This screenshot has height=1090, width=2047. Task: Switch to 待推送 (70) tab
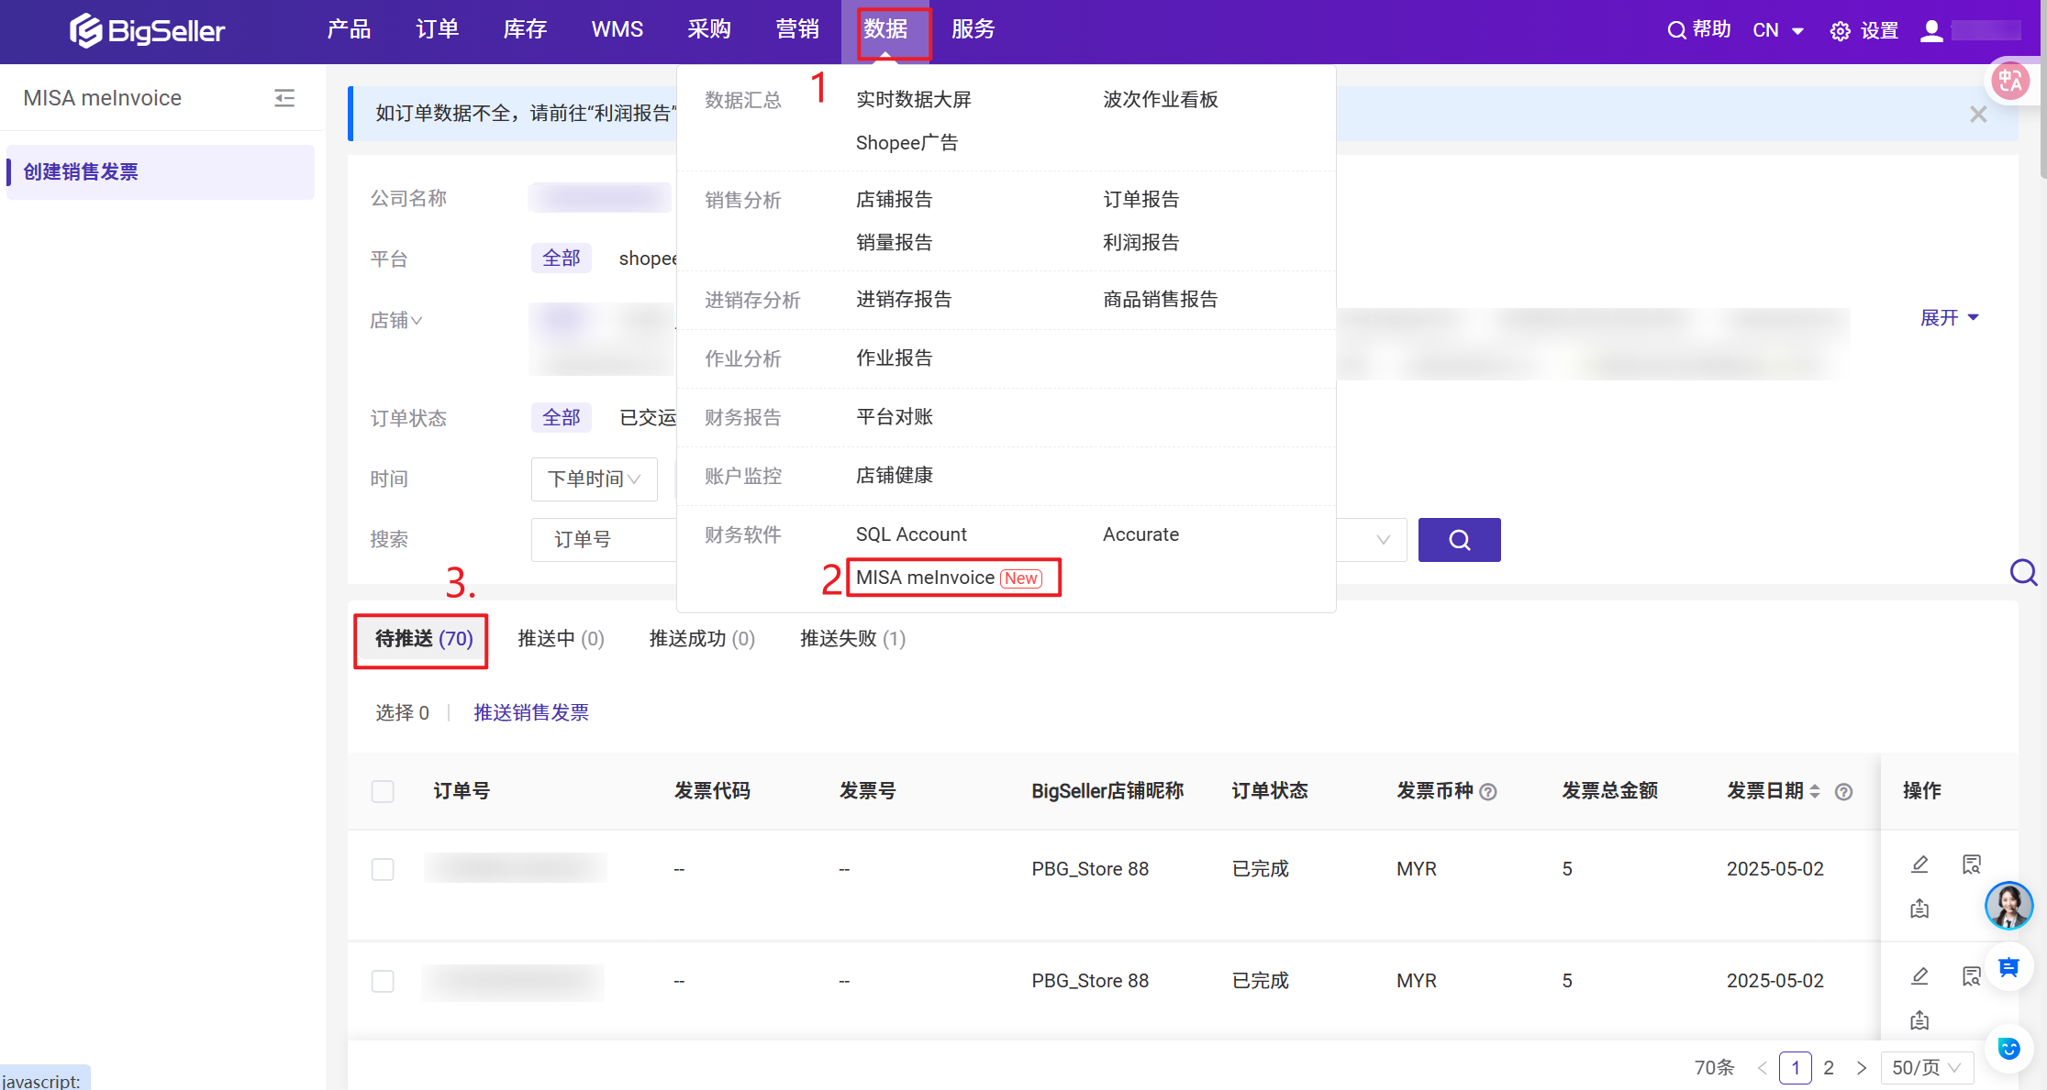point(424,639)
